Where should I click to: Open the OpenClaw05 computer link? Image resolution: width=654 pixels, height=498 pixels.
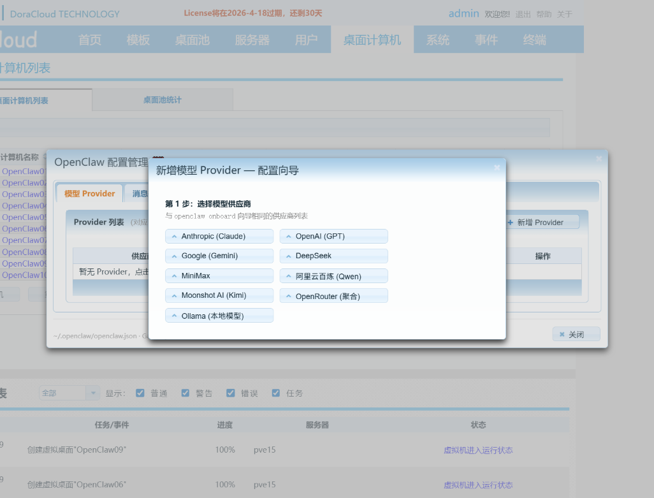[x=24, y=217]
